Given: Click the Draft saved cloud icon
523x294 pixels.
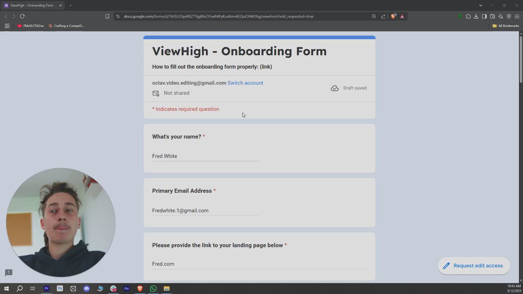Looking at the screenshot, I should click(335, 88).
